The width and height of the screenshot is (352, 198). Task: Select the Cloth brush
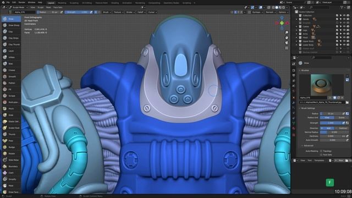11,173
